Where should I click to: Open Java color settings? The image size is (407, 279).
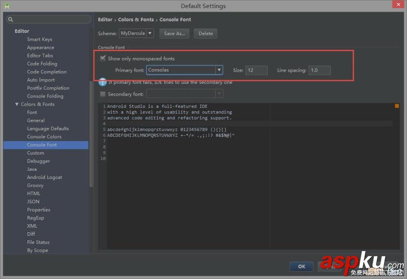tap(32, 169)
